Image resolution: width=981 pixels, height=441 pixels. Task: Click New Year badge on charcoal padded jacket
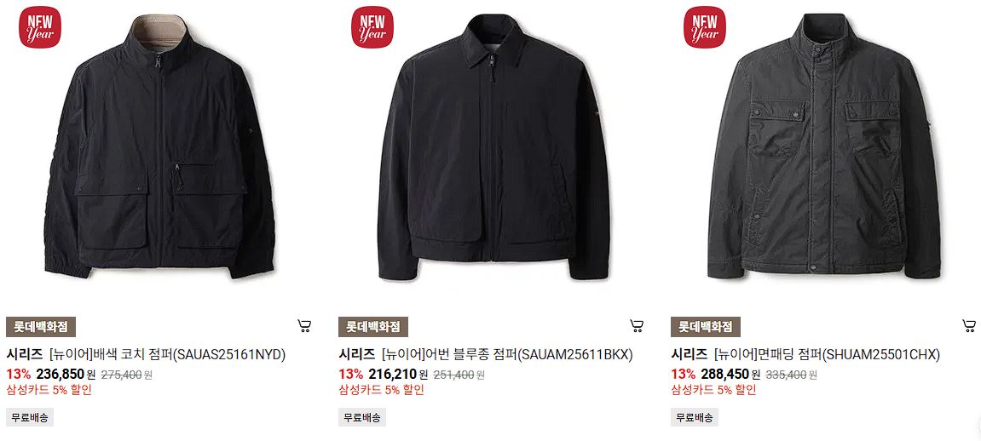pyautogui.click(x=705, y=27)
